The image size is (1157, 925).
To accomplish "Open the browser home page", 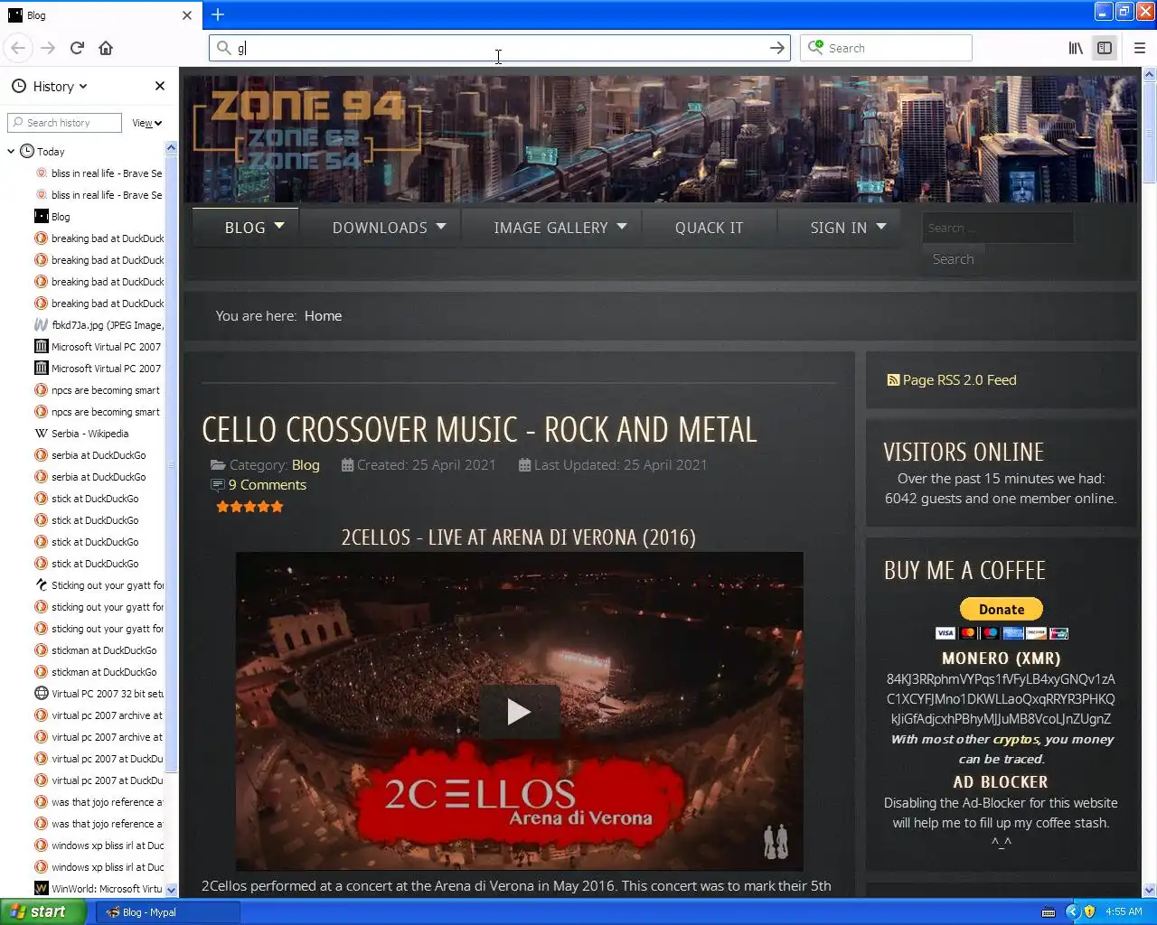I will 106,48.
